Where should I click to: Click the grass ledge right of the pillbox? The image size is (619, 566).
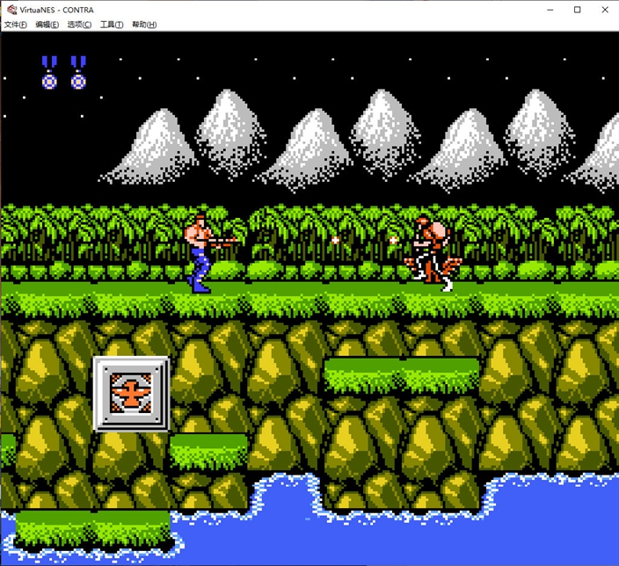pyautogui.click(x=402, y=375)
